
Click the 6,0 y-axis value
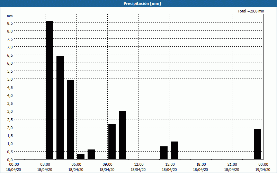click(x=10, y=63)
